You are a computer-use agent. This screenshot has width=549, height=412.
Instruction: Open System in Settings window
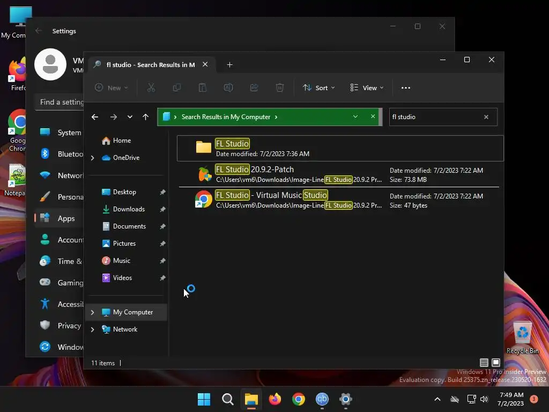click(60, 133)
